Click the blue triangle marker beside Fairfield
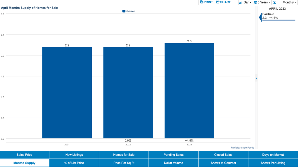 pos(260,18)
